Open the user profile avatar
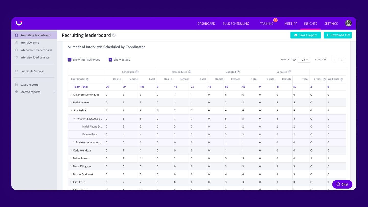 tap(348, 23)
